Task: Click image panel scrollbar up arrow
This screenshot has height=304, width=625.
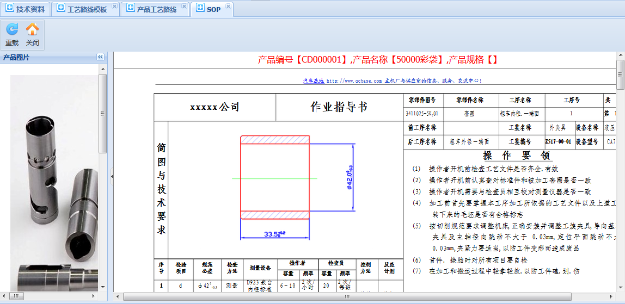Action: click(x=102, y=69)
